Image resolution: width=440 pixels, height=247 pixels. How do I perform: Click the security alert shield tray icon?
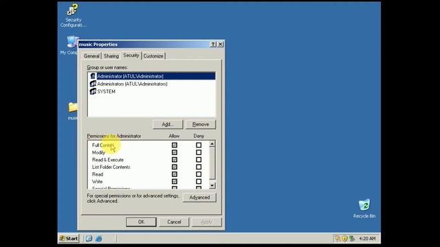pos(344,239)
